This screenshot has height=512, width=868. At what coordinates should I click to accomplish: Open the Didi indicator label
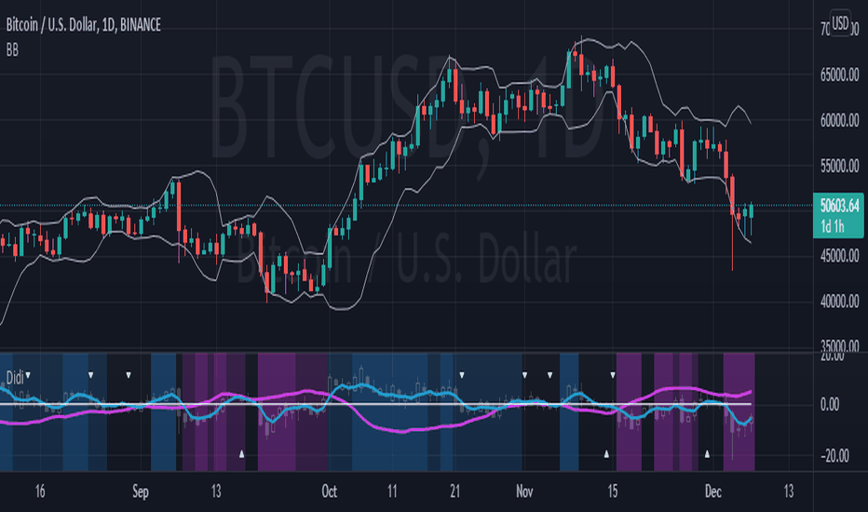(14, 378)
